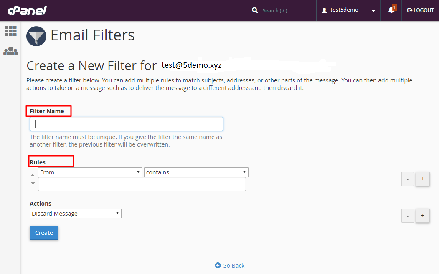Click the cPanel logo
Viewport: 439px width, 274px height.
click(27, 10)
